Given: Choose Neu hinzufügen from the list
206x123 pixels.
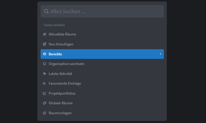Looking at the screenshot, I should tap(102, 44).
